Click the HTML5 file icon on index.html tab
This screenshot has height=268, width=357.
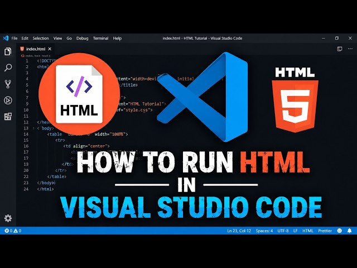(22, 49)
